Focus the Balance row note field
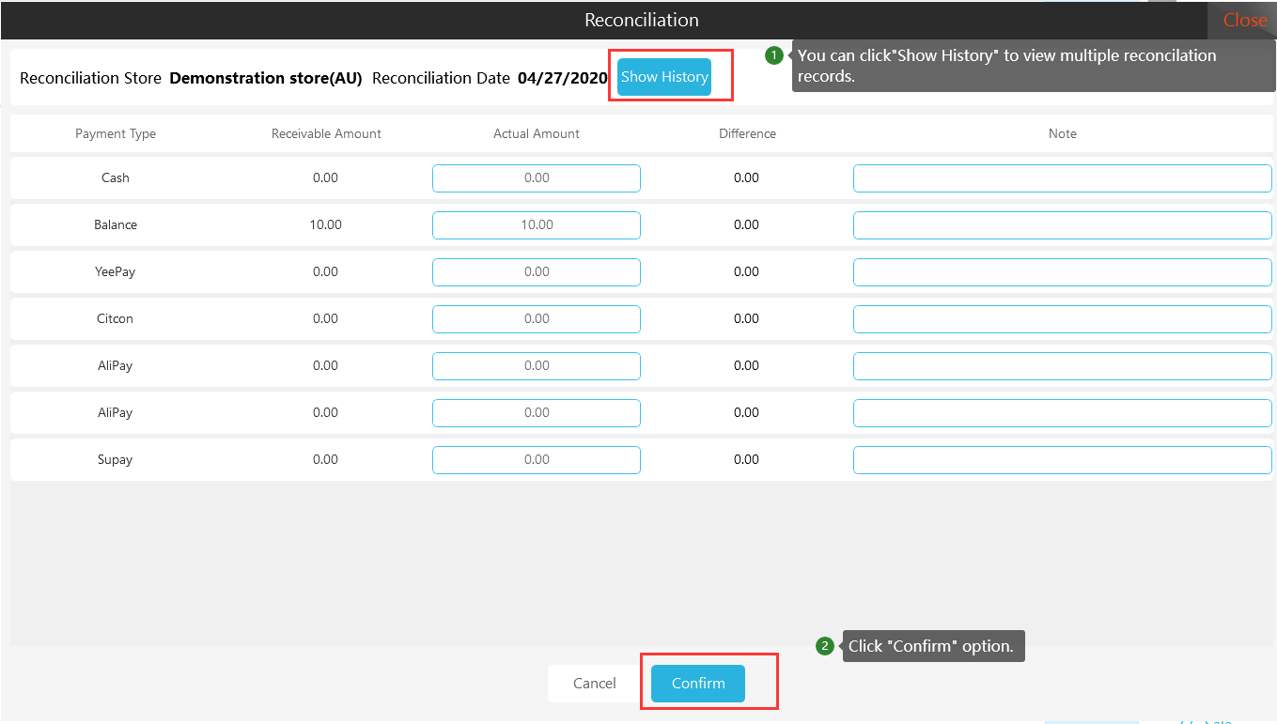Viewport: 1277px width, 724px height. 1062,225
